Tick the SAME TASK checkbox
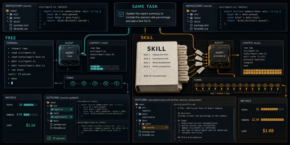The height and width of the screenshot is (145, 290). point(121,14)
